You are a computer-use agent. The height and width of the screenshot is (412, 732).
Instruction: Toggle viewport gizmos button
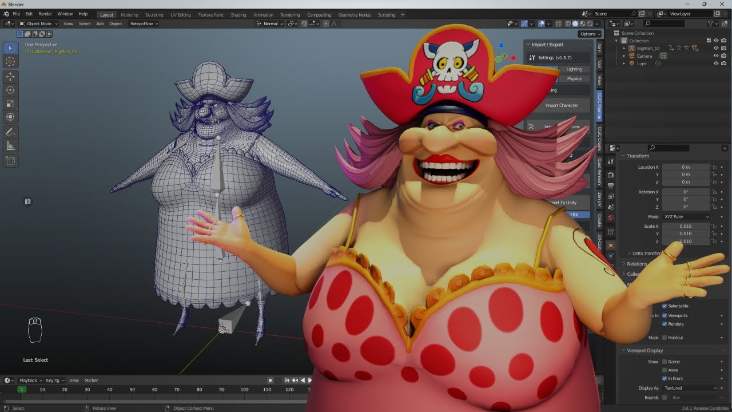pos(524,23)
